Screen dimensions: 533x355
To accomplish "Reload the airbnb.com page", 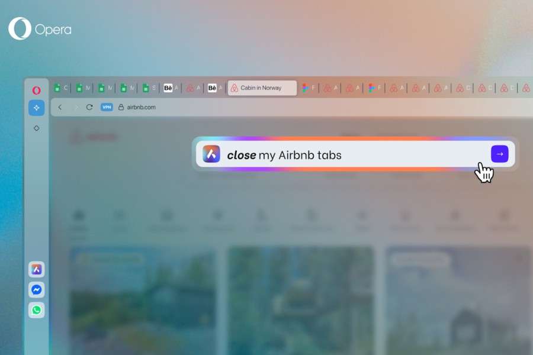I will 89,107.
